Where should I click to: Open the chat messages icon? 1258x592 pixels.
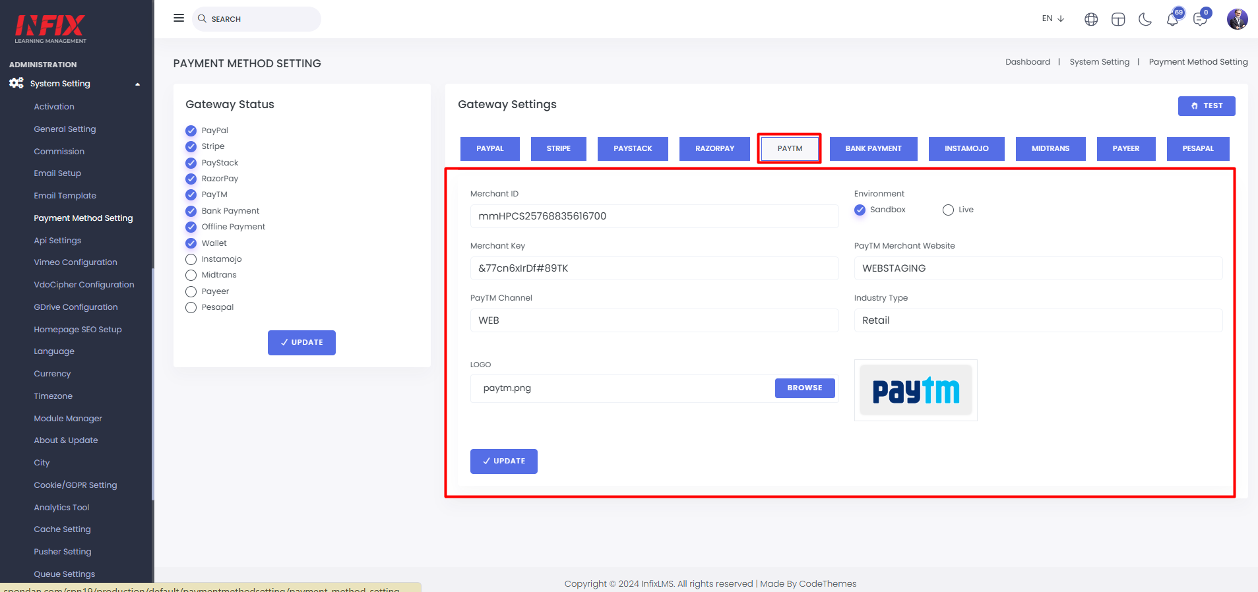point(1200,19)
